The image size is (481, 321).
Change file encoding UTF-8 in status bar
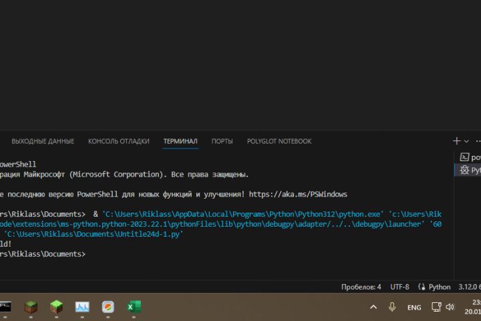[x=399, y=287]
